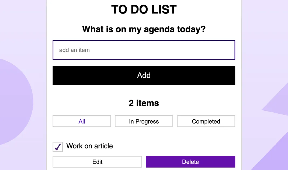Click the word 'Add' on black button

(144, 75)
